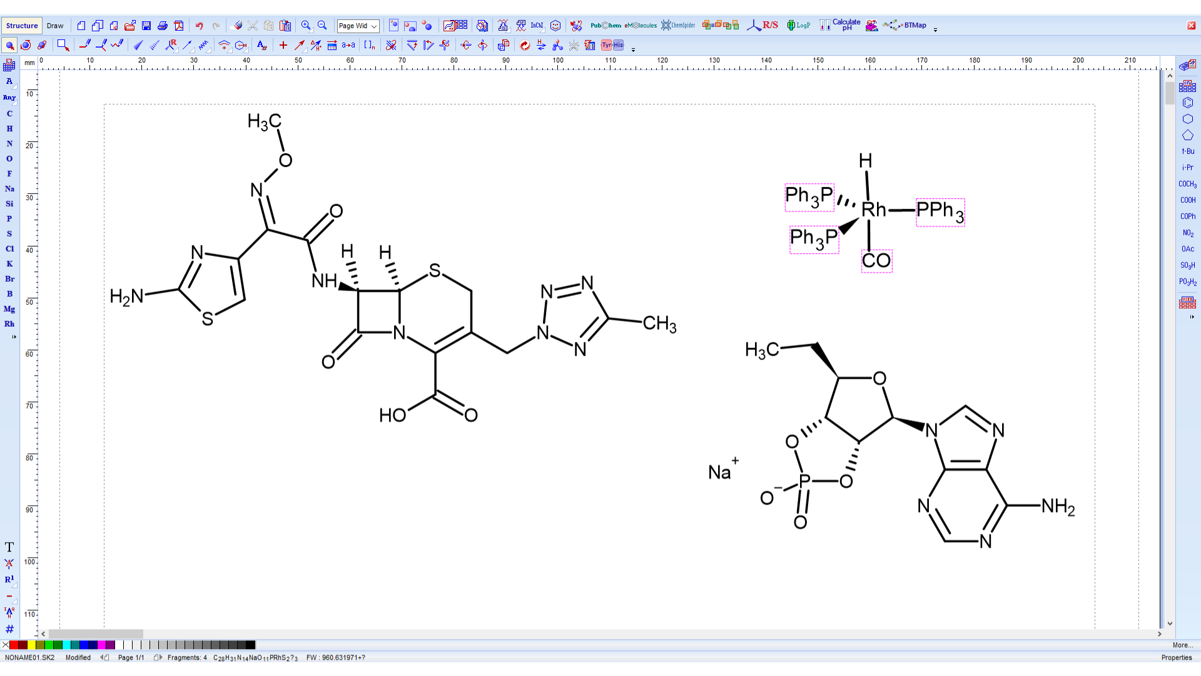Search the structure in PubChem
1201x676 pixels.
tap(604, 26)
